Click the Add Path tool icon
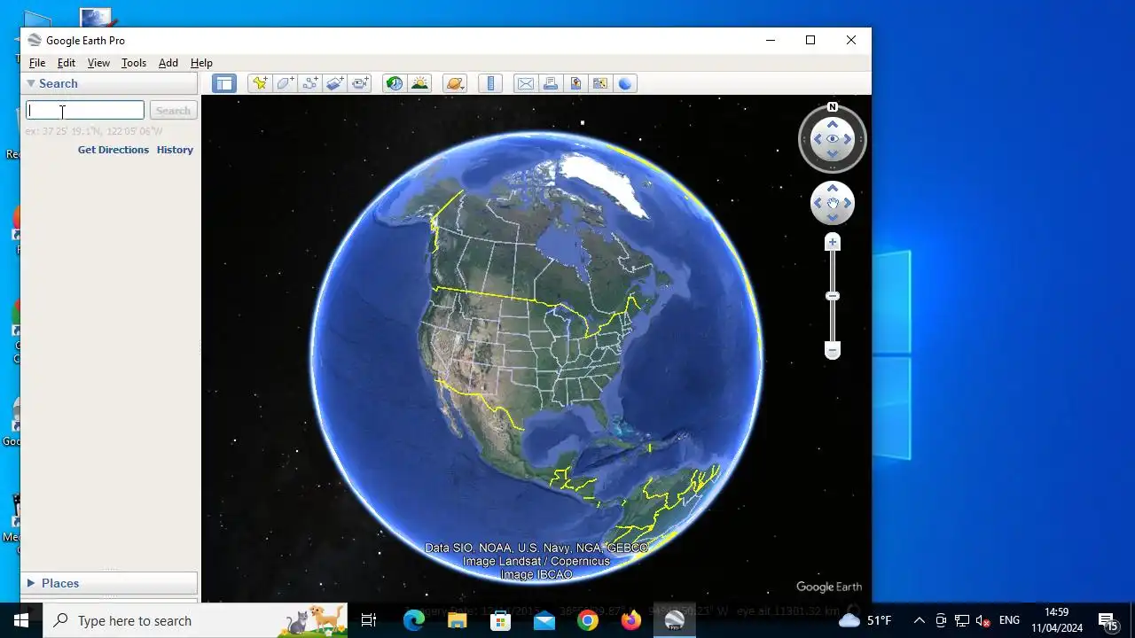 click(309, 83)
